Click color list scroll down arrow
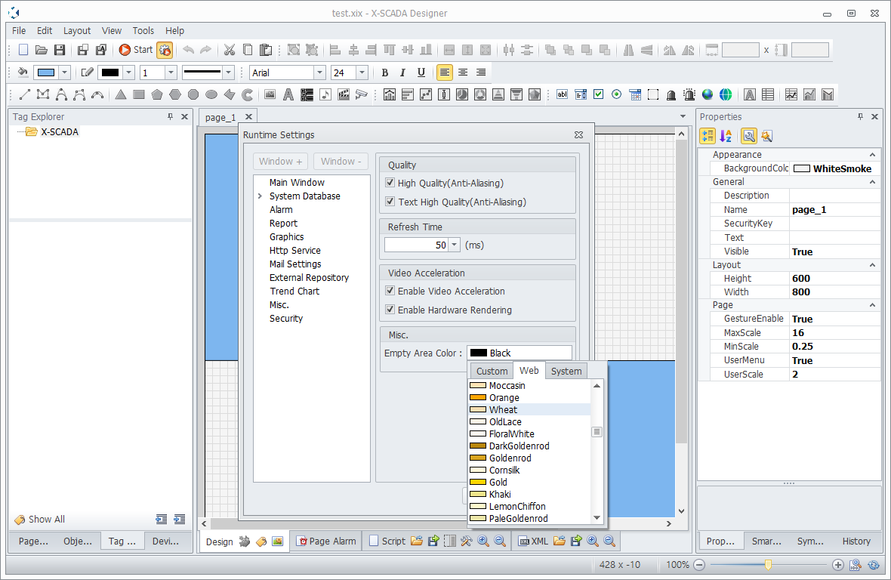 597,517
